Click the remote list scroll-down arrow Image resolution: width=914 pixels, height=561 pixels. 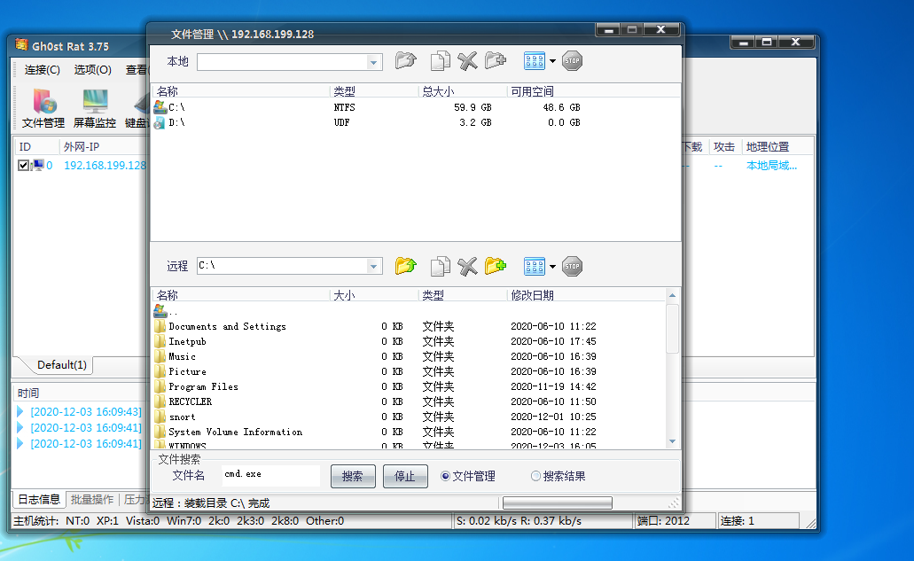(672, 441)
